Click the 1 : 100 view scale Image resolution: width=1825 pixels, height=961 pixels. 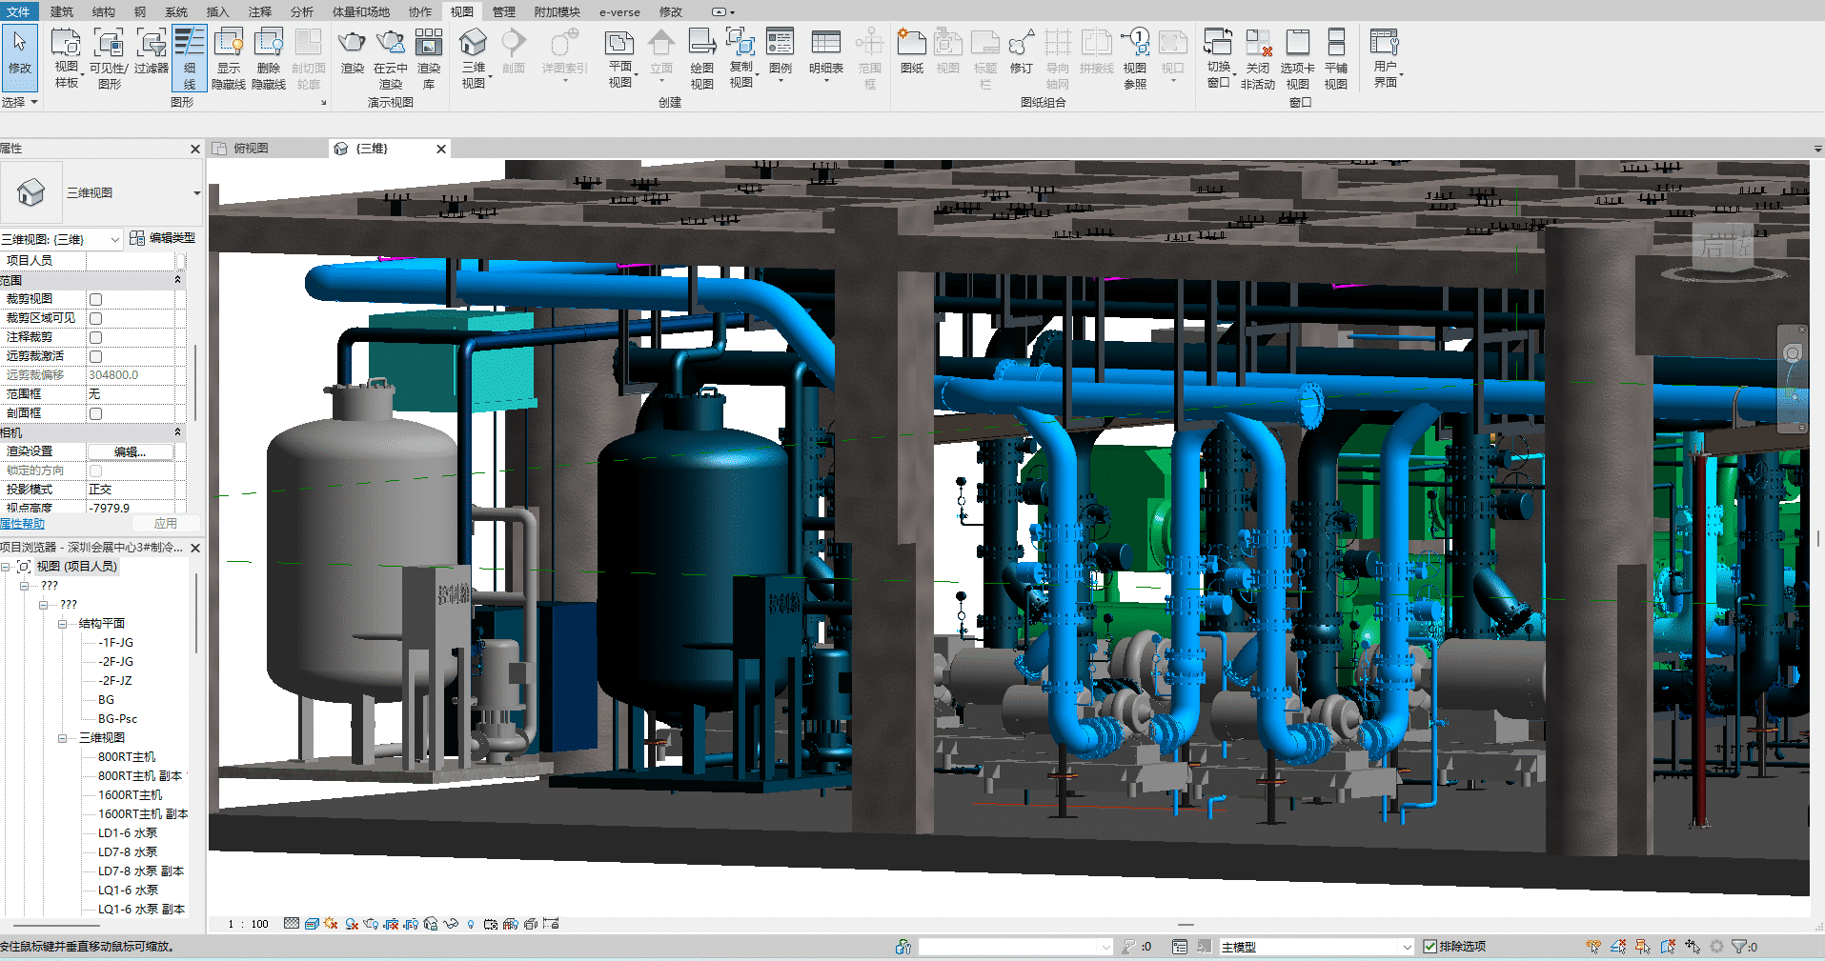(249, 924)
